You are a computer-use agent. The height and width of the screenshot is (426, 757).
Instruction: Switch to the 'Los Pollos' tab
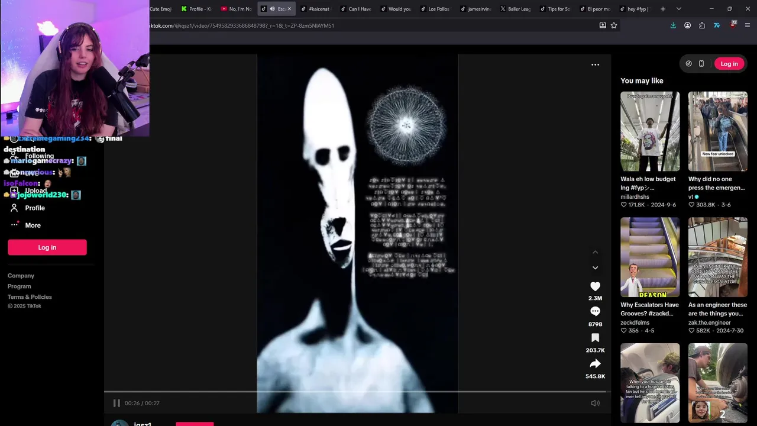click(x=436, y=9)
